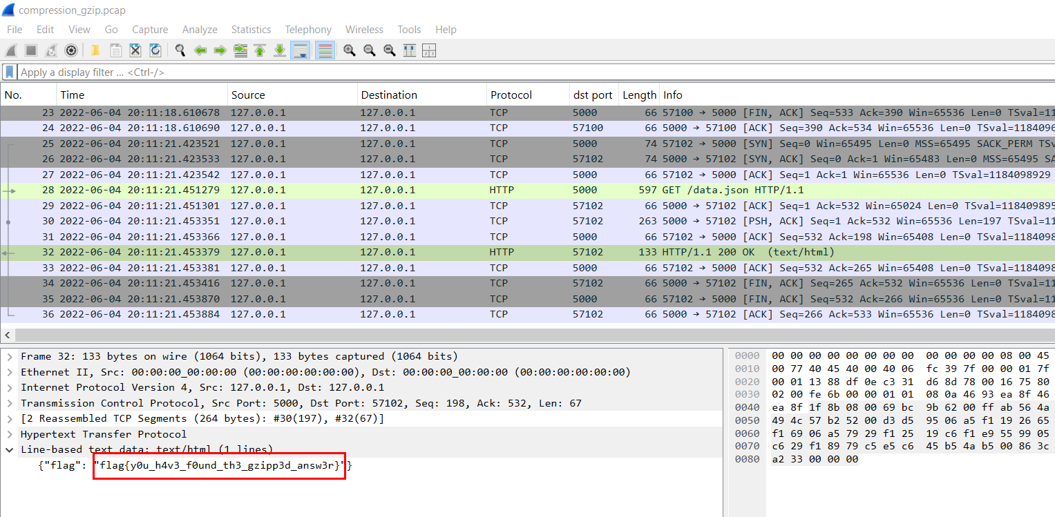This screenshot has height=517, width=1055.
Task: Toggle packet list colorization
Action: (x=325, y=50)
